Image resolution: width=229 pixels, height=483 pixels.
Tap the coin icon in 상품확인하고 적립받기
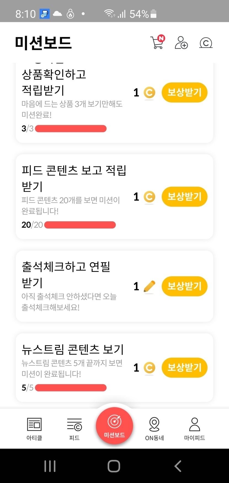[x=149, y=93]
